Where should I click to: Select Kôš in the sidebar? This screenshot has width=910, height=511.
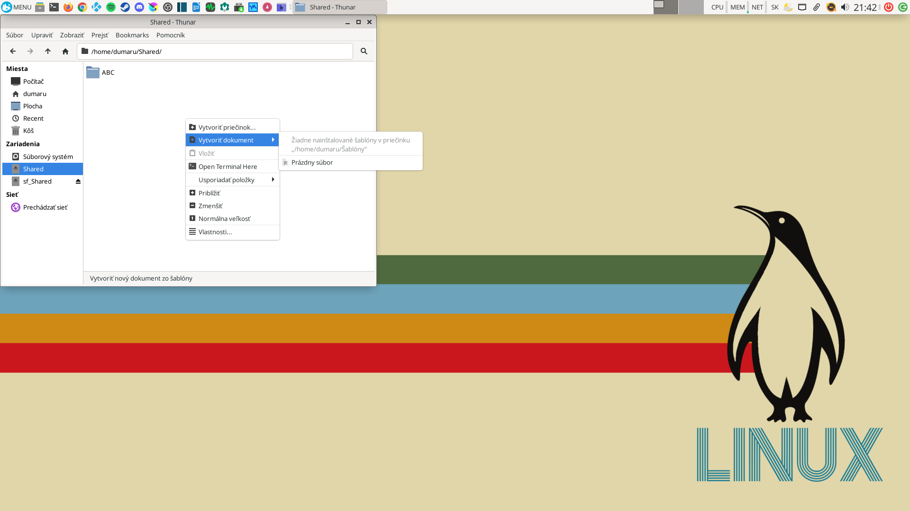click(43, 131)
